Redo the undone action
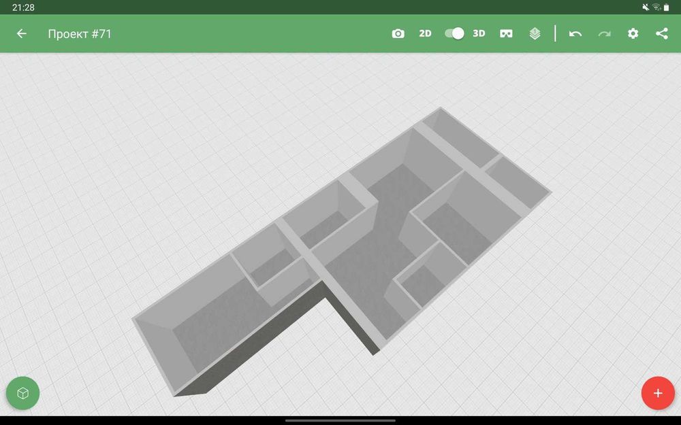This screenshot has width=681, height=425. (x=604, y=33)
